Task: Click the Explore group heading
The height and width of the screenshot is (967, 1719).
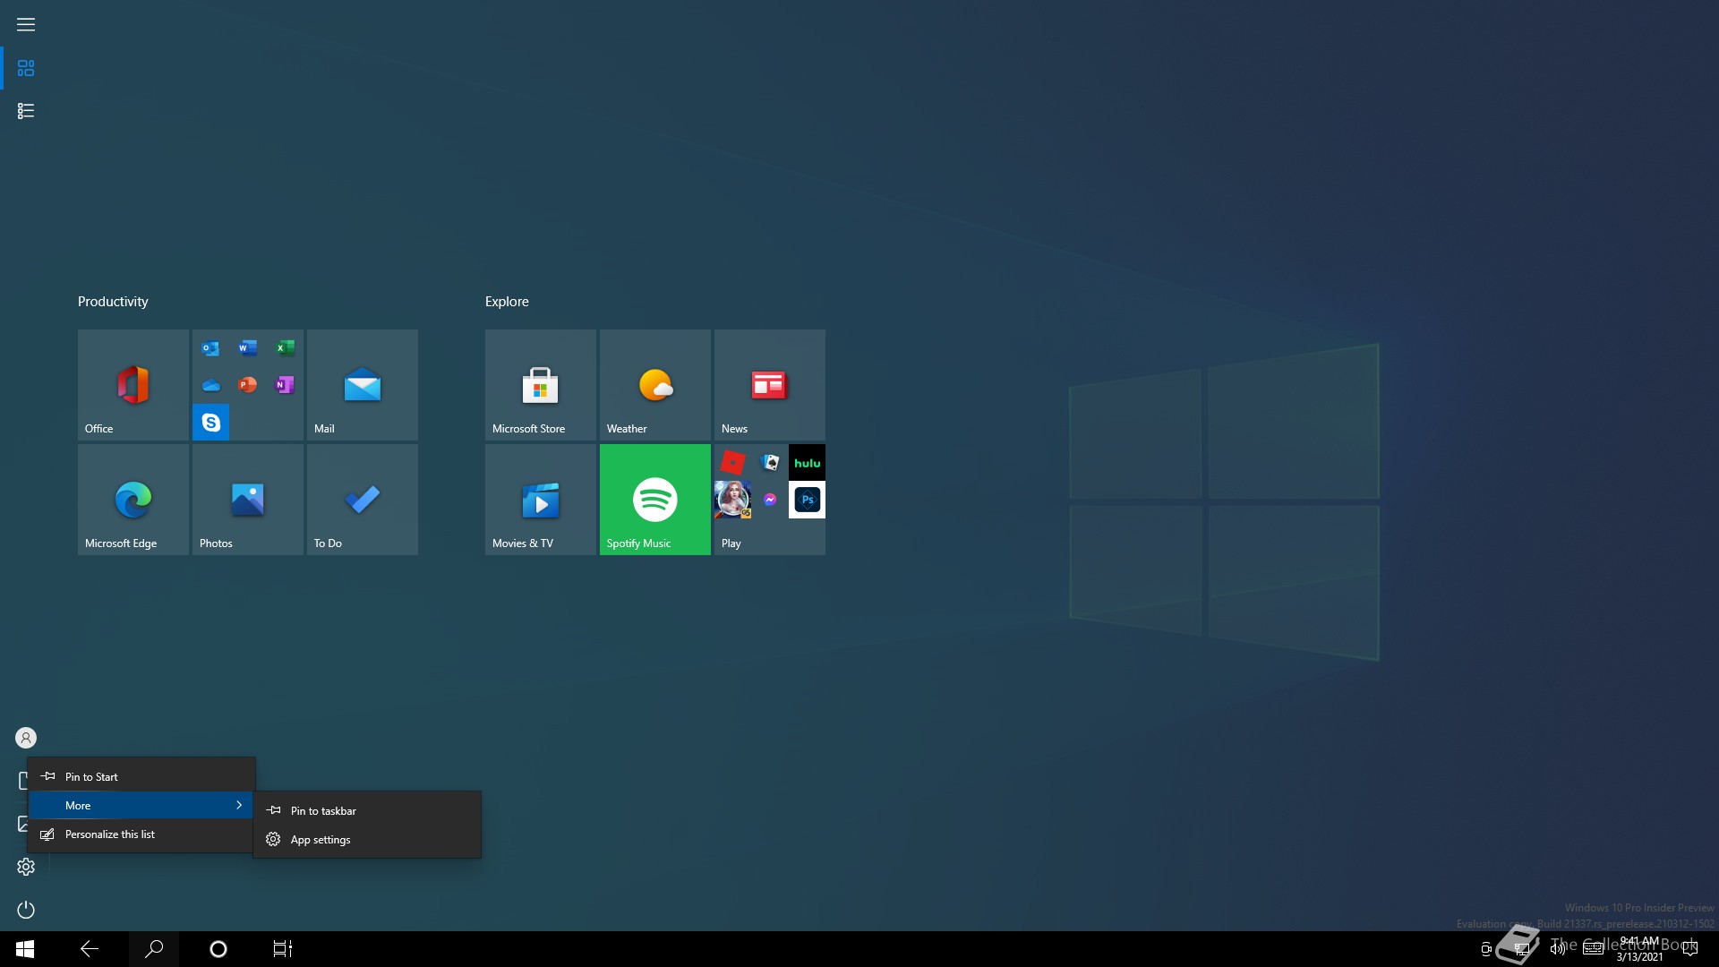Action: 507,302
